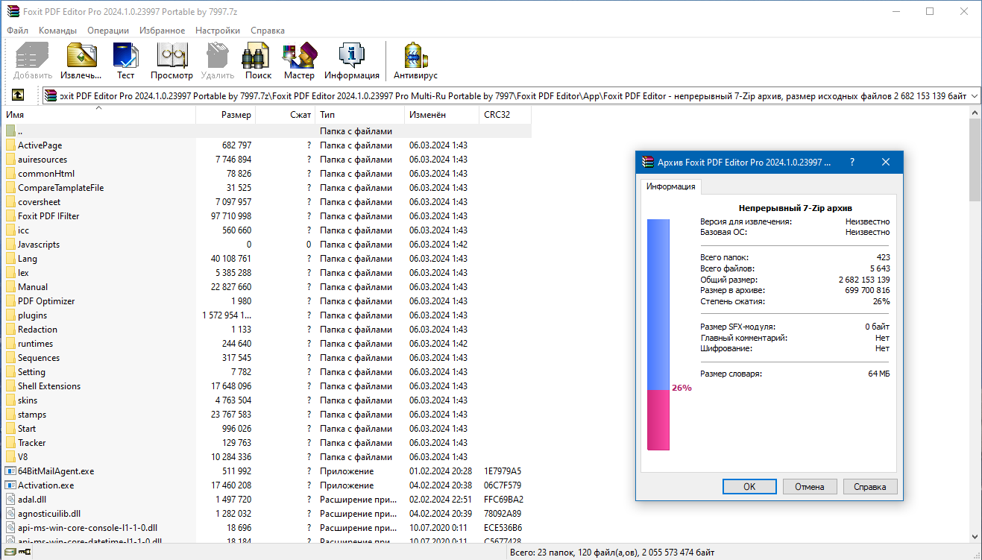982x560 pixels.
Task: Click the greyed Удалить (Delete) toolbar icon
Action: 217,57
